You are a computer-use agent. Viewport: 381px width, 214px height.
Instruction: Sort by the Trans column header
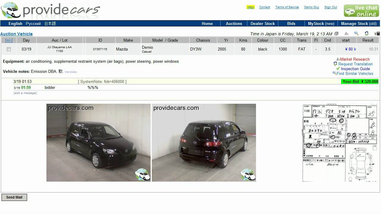[x=302, y=40]
